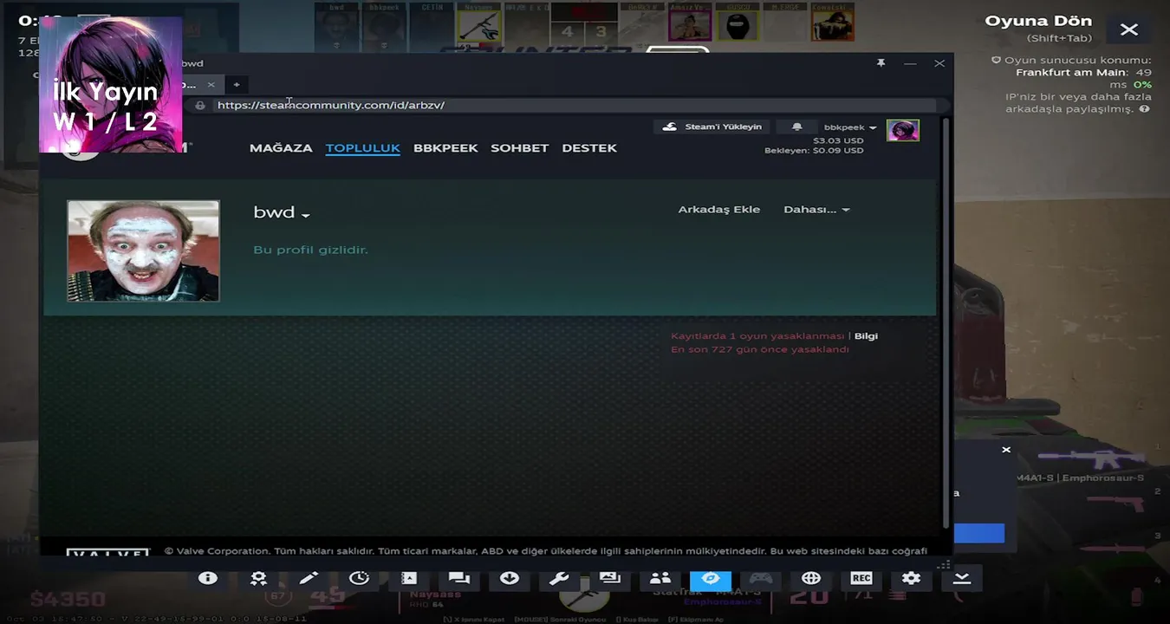
Task: Click 'En son 727 gün önce yasaklandı' text
Action: tap(760, 350)
